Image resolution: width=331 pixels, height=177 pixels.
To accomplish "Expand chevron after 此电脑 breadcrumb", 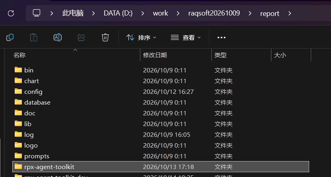I will (93, 13).
